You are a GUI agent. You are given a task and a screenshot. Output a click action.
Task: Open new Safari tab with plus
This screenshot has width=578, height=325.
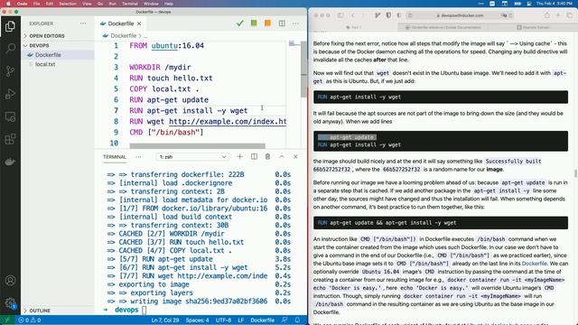[x=558, y=15]
